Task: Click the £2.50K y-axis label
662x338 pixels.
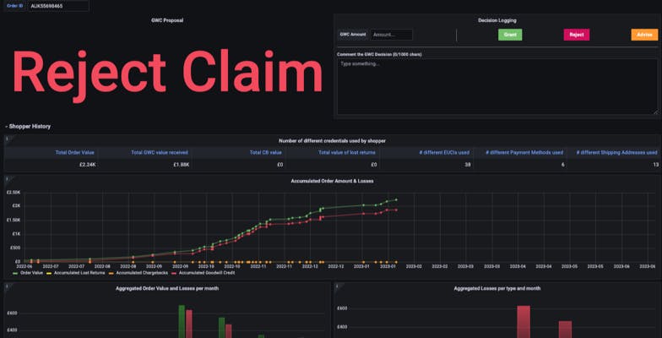Action: click(13, 193)
